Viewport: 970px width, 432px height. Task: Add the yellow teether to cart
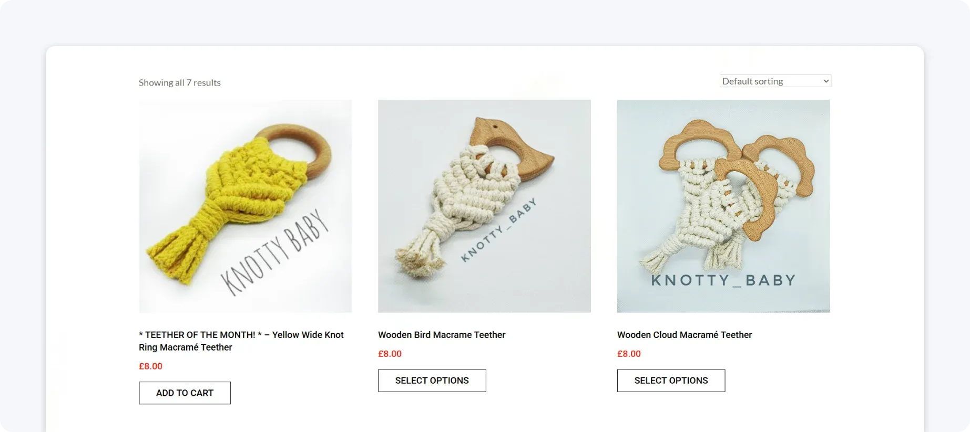tap(185, 393)
